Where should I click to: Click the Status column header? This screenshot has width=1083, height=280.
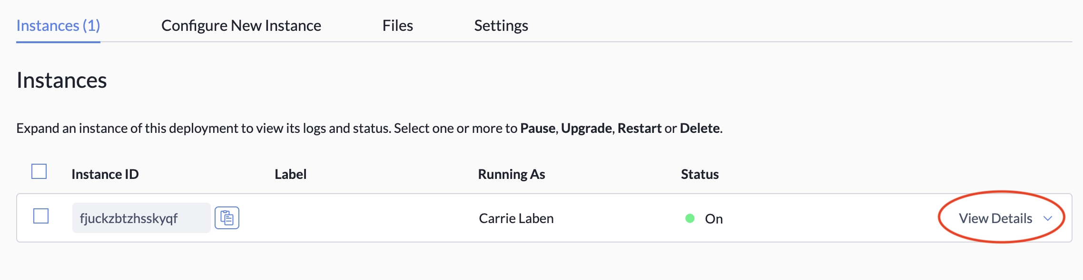point(699,174)
